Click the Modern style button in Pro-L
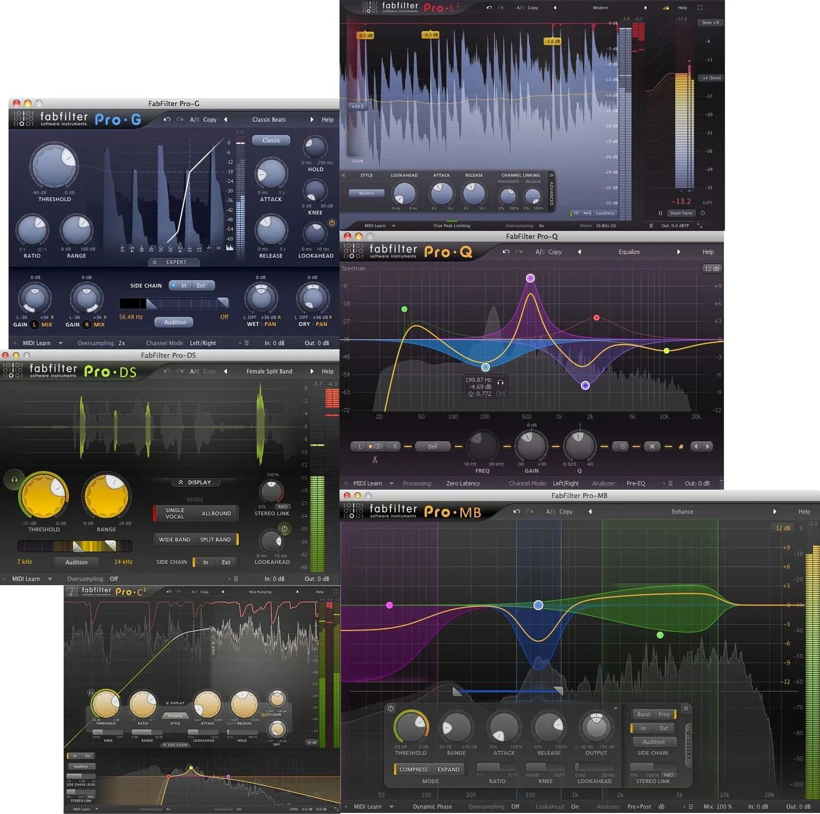The height and width of the screenshot is (814, 820). [366, 193]
